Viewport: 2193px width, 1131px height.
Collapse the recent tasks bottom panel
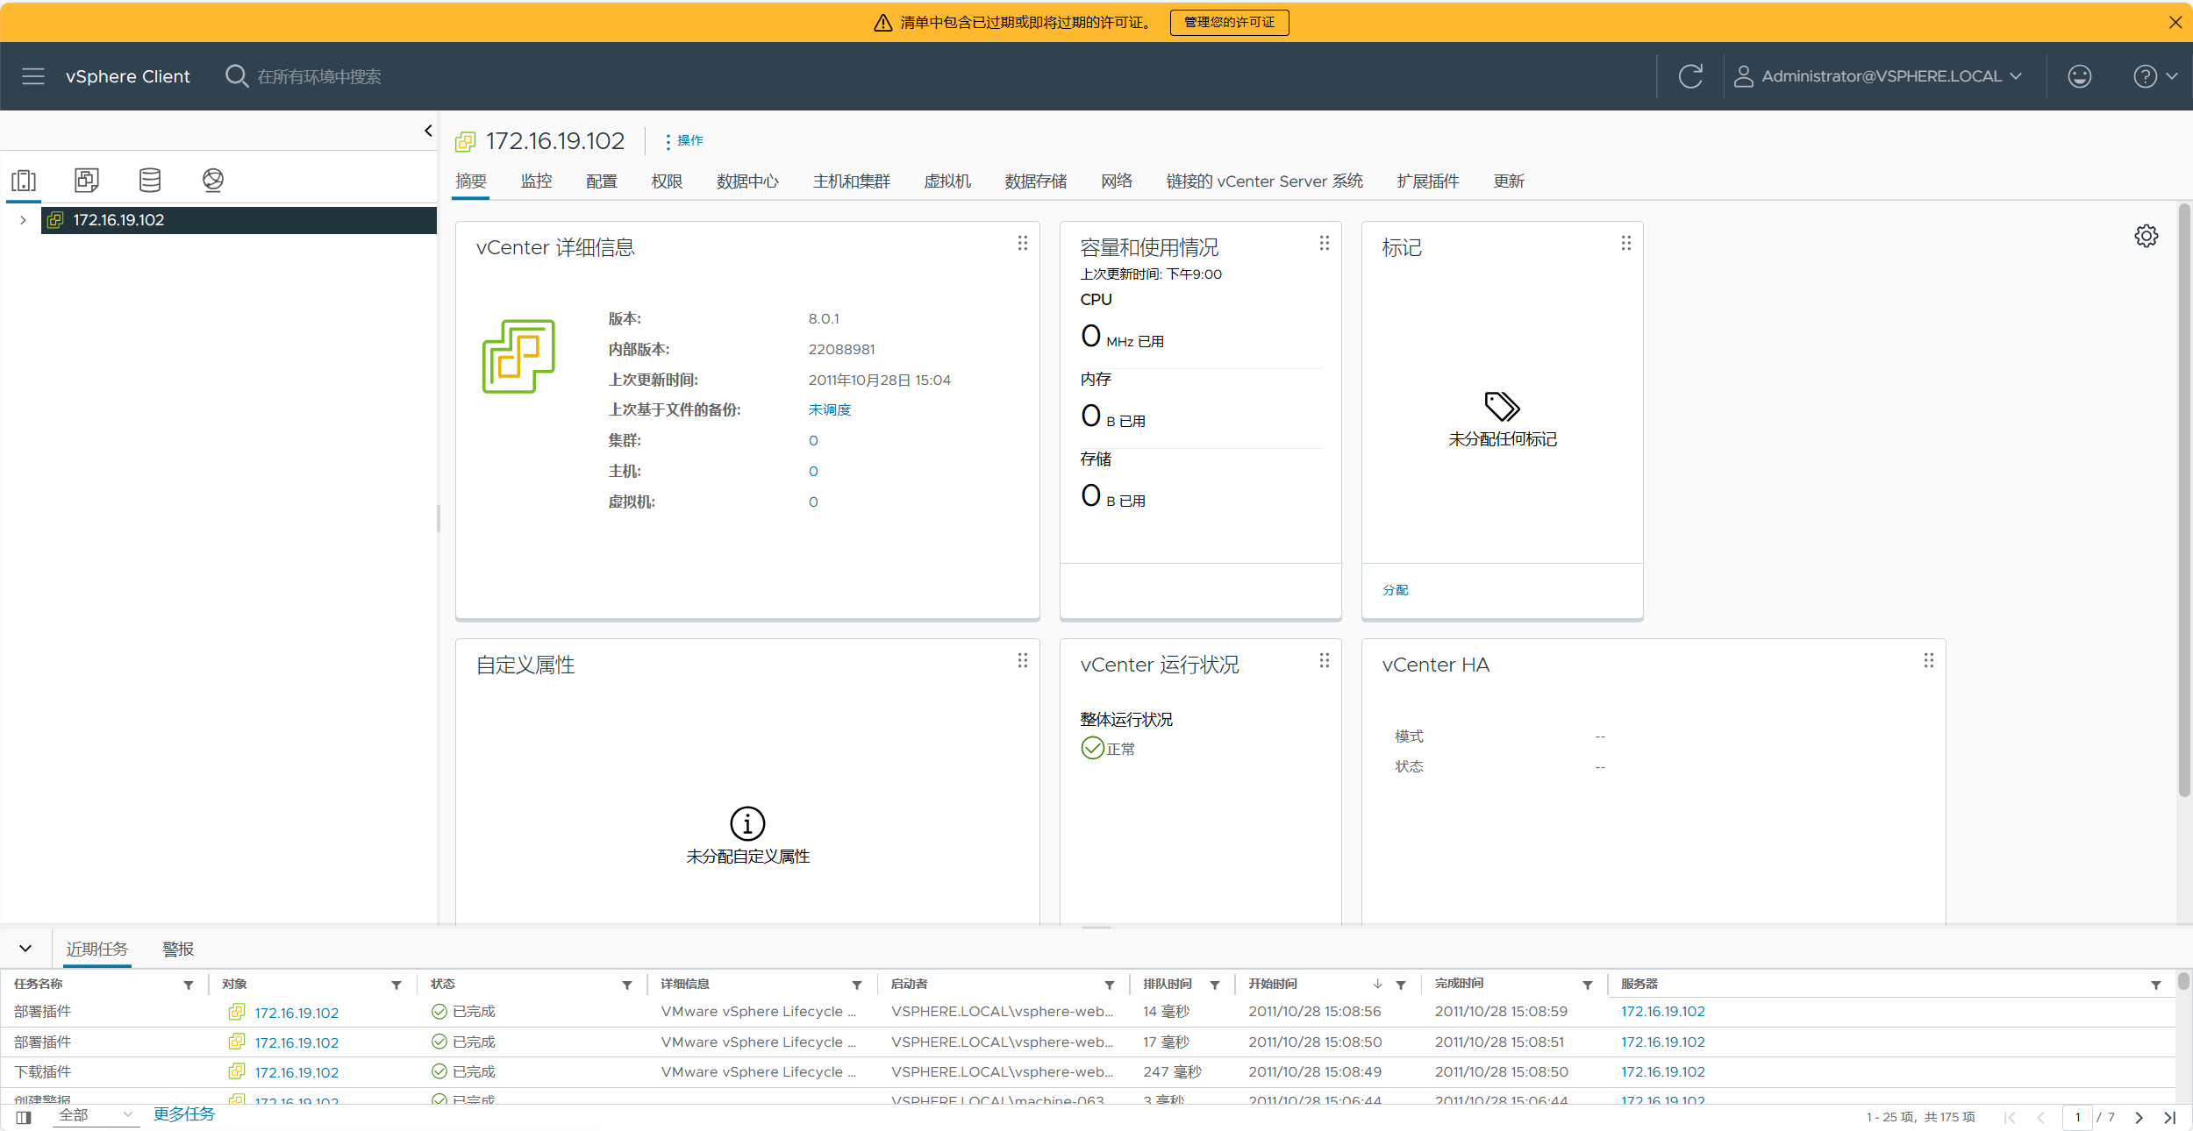click(x=25, y=949)
